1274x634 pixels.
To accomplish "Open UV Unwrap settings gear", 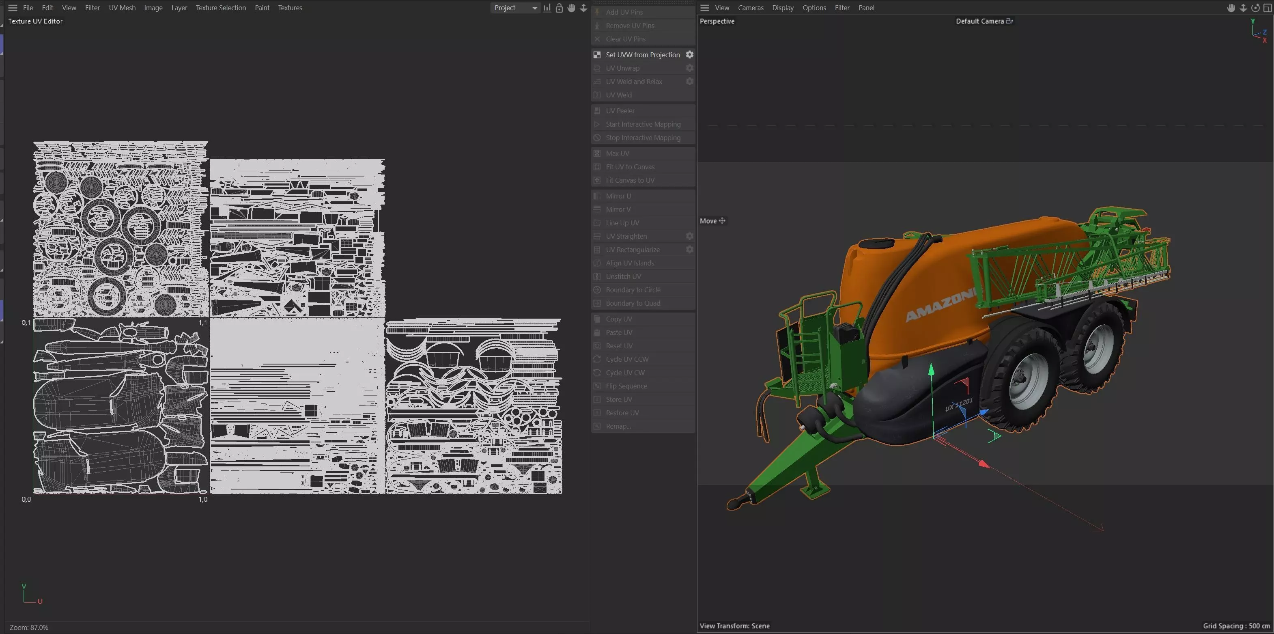I will pyautogui.click(x=689, y=68).
